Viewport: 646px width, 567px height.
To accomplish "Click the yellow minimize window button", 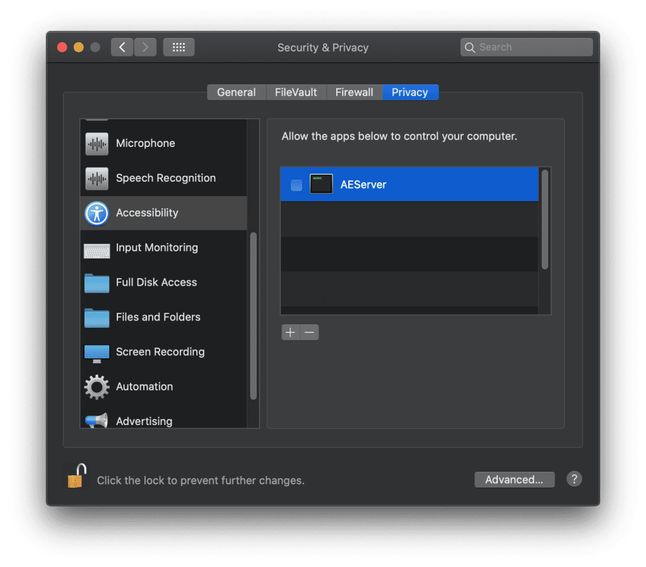I will [79, 47].
